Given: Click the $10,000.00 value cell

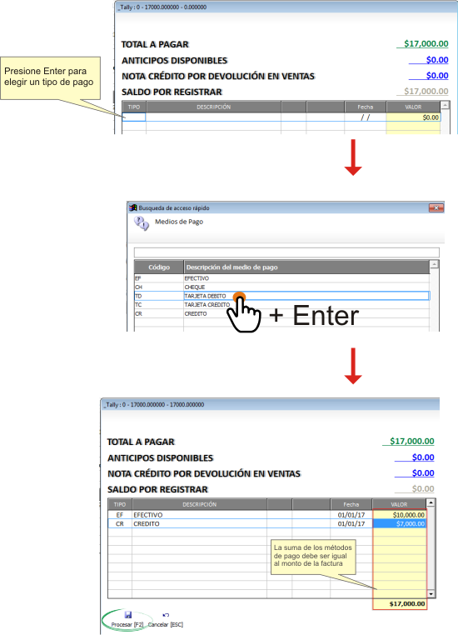Looking at the screenshot, I should pos(400,515).
